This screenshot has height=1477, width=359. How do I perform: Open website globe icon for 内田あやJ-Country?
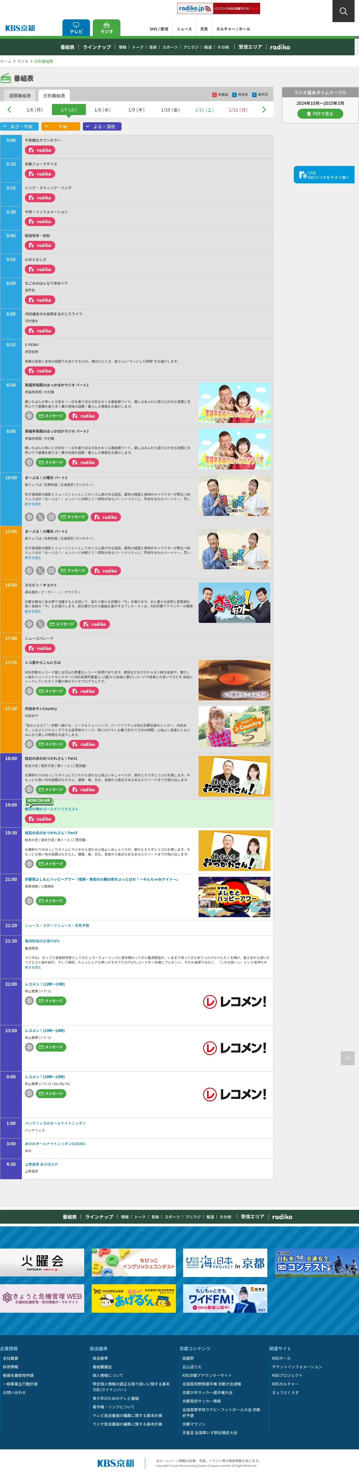click(x=29, y=744)
